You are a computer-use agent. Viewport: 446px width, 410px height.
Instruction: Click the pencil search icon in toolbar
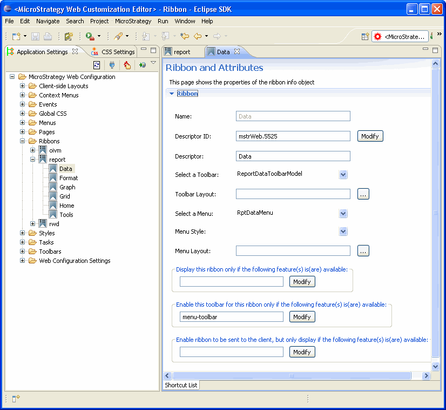[x=118, y=36]
